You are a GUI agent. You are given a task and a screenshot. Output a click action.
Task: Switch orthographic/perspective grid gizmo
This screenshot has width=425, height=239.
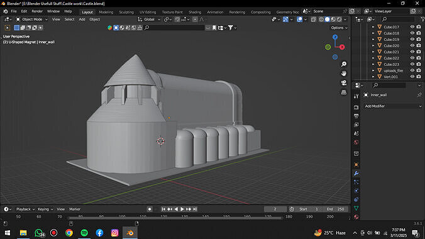click(344, 92)
